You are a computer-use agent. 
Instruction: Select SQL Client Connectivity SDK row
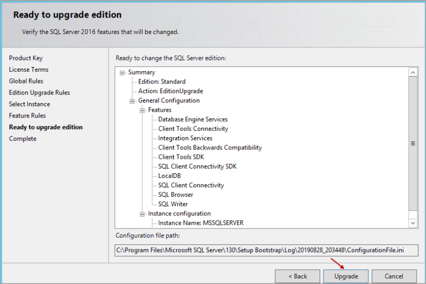(197, 166)
